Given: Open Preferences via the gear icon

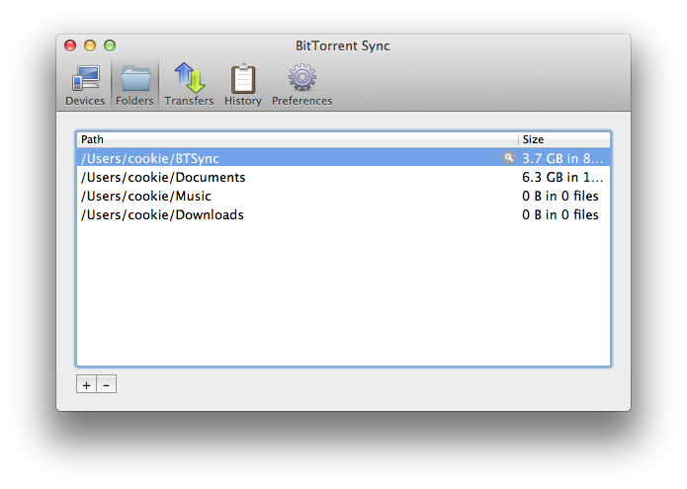Looking at the screenshot, I should [301, 84].
